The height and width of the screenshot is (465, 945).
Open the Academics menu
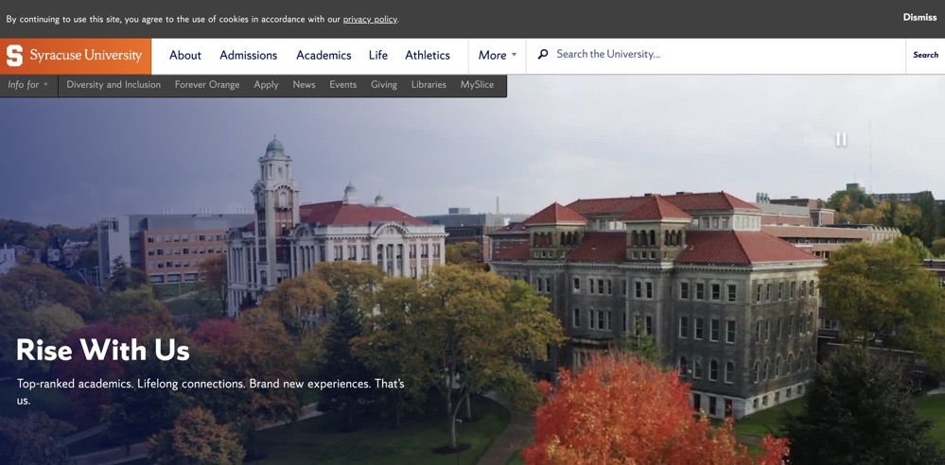pyautogui.click(x=324, y=56)
